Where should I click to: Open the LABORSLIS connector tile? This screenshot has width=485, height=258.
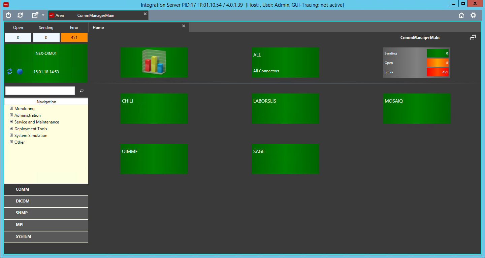[285, 109]
